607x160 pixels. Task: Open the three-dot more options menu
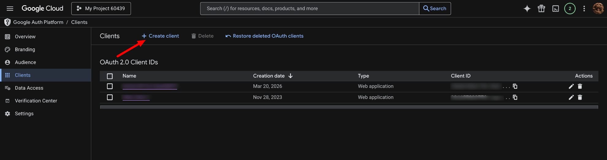[584, 9]
